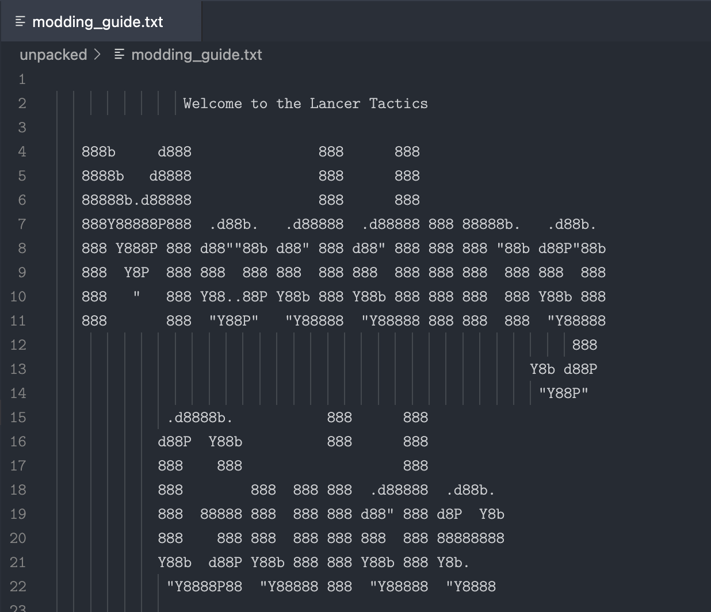
Task: Click the word 'Welcome' on line 2
Action: coord(212,104)
